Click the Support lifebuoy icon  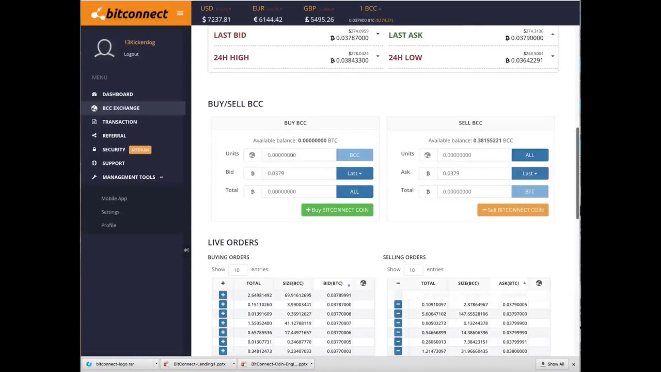[94, 163]
